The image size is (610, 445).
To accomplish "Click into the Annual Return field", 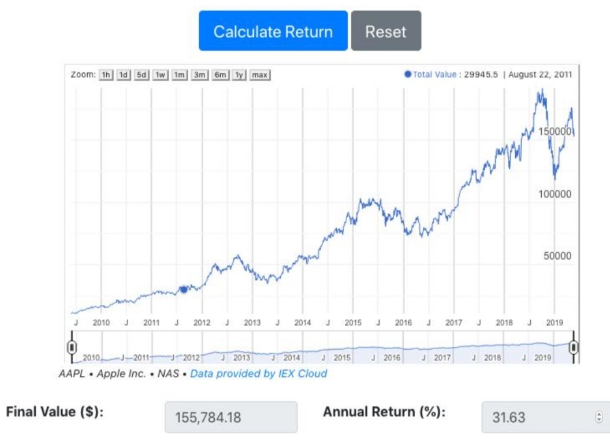I will 537,417.
